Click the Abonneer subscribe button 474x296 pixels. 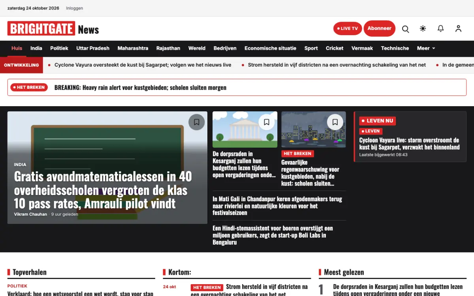pos(379,28)
